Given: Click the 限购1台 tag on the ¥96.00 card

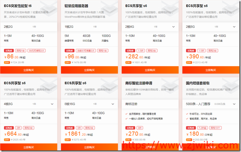Looking at the screenshot, I should [103, 51].
